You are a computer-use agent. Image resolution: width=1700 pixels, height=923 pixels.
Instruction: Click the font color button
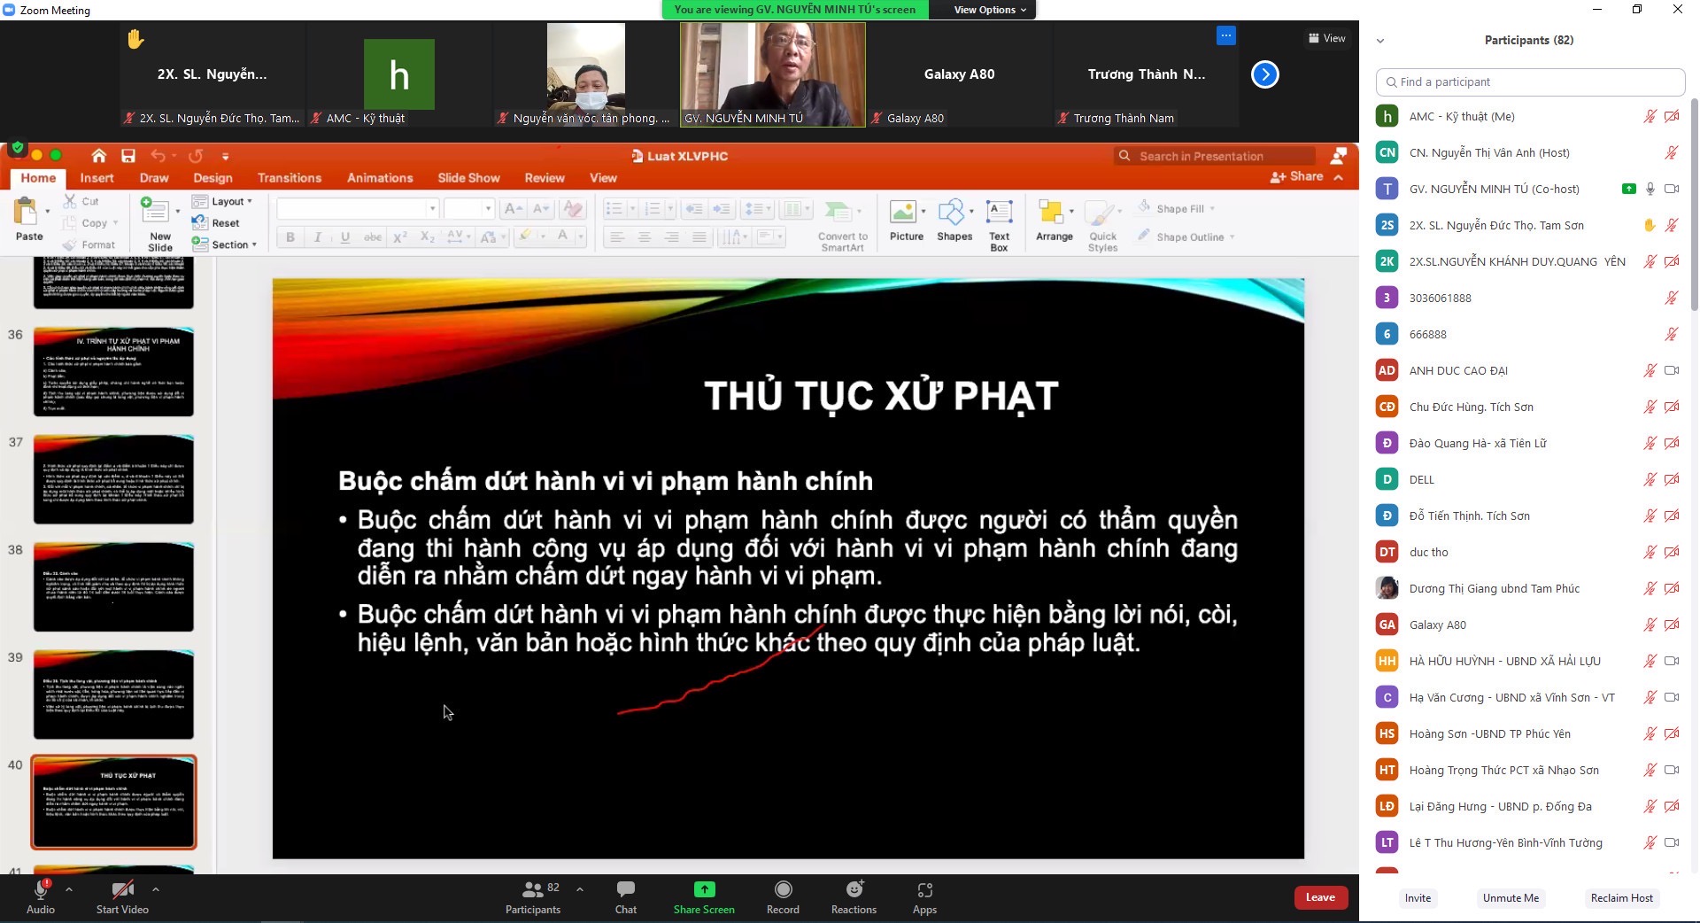coord(562,237)
